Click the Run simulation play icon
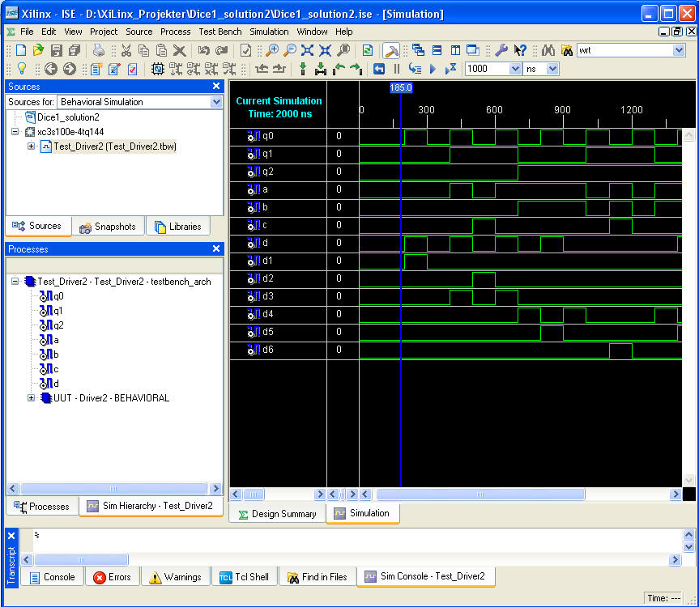Screen dimensions: 699x607 point(433,69)
